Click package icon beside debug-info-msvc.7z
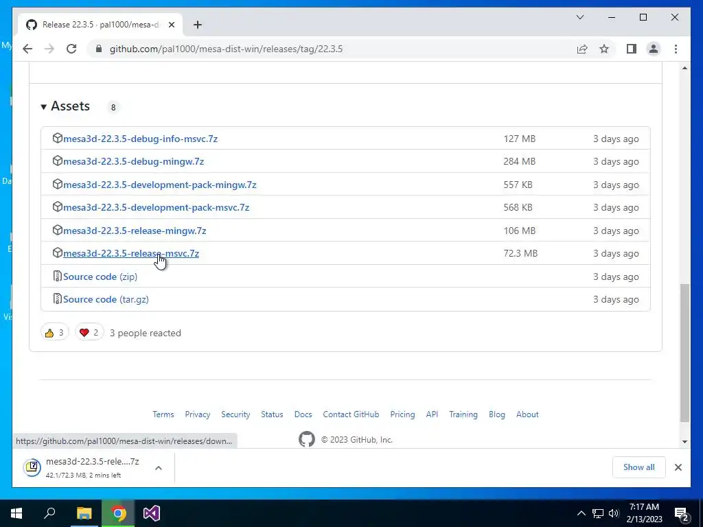Image resolution: width=703 pixels, height=527 pixels. [57, 138]
